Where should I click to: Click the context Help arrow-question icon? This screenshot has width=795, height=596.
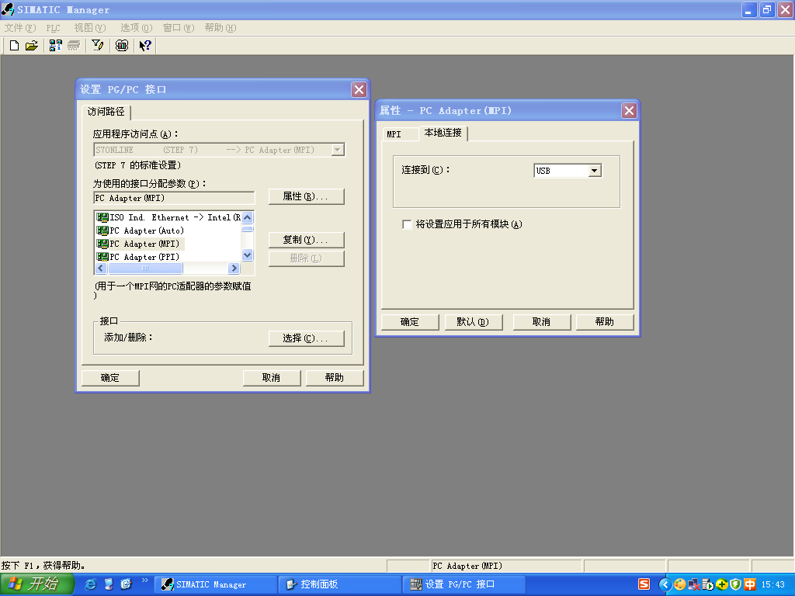(x=145, y=46)
